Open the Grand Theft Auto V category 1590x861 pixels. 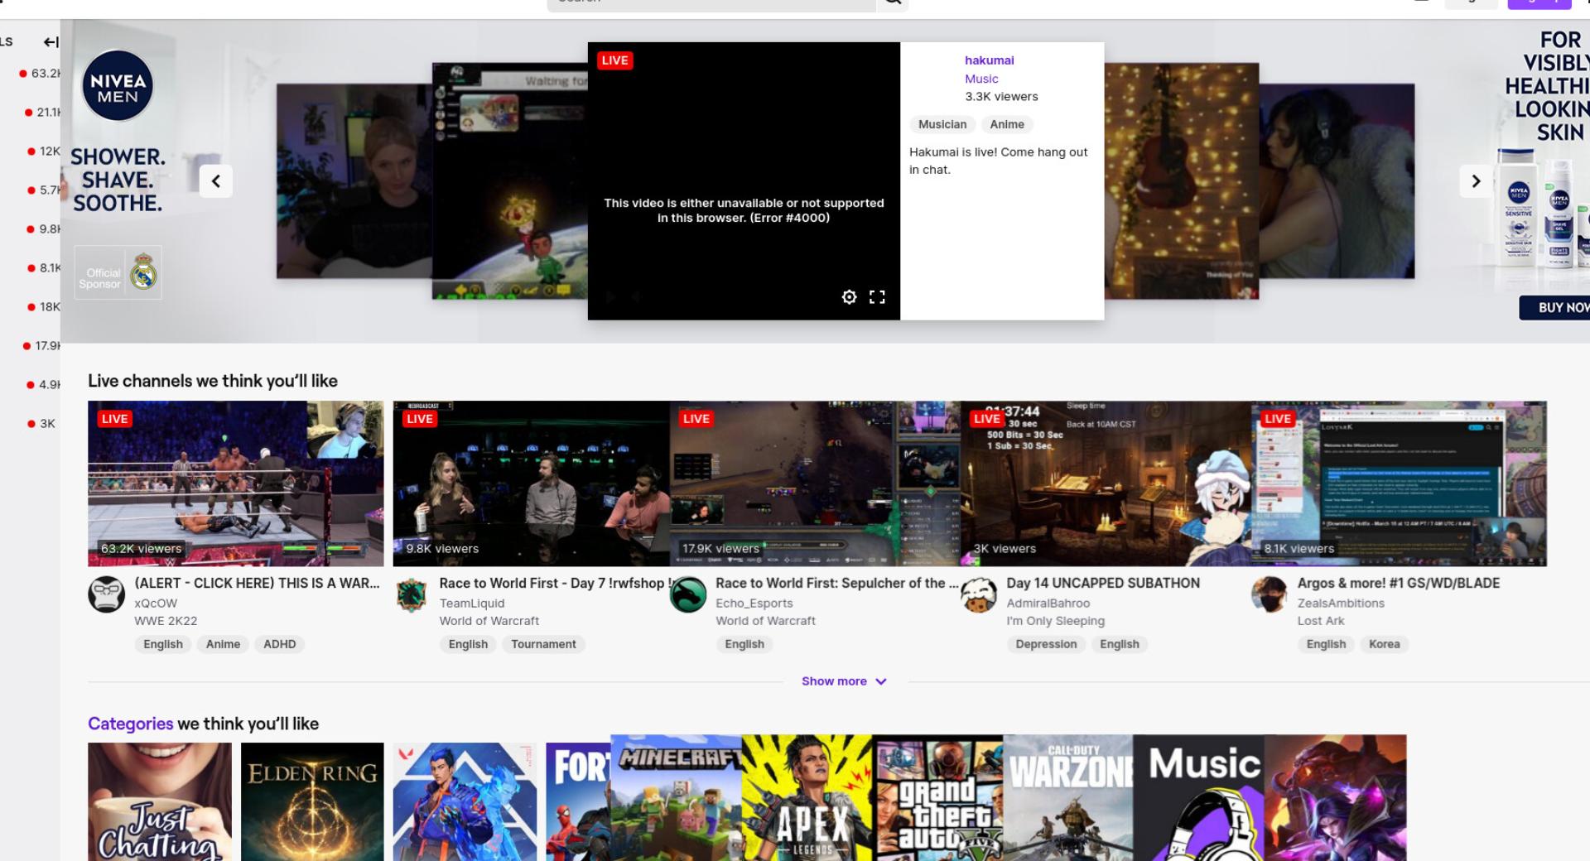pyautogui.click(x=938, y=798)
